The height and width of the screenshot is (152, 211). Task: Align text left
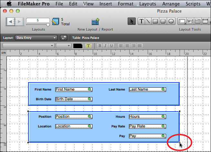pos(121,46)
